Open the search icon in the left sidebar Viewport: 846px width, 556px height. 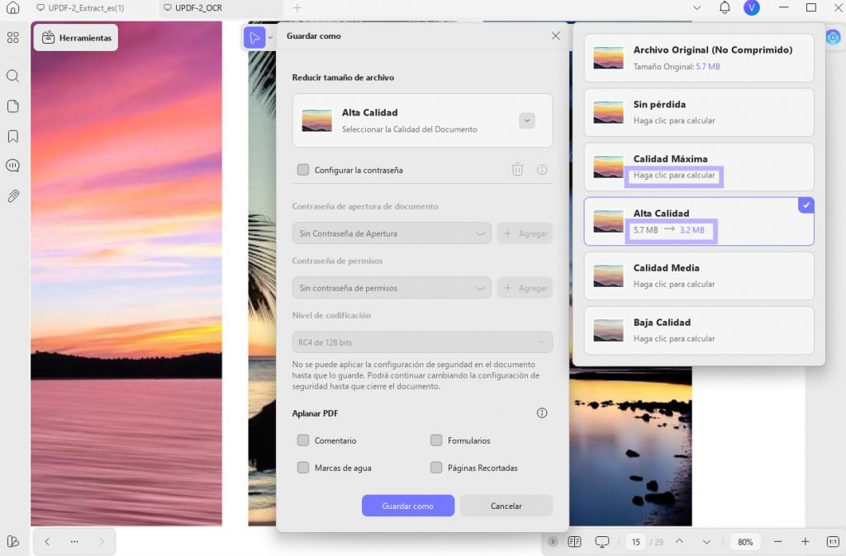(13, 76)
